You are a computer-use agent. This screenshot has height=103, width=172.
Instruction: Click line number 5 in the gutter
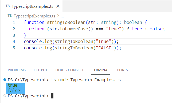point(14,48)
